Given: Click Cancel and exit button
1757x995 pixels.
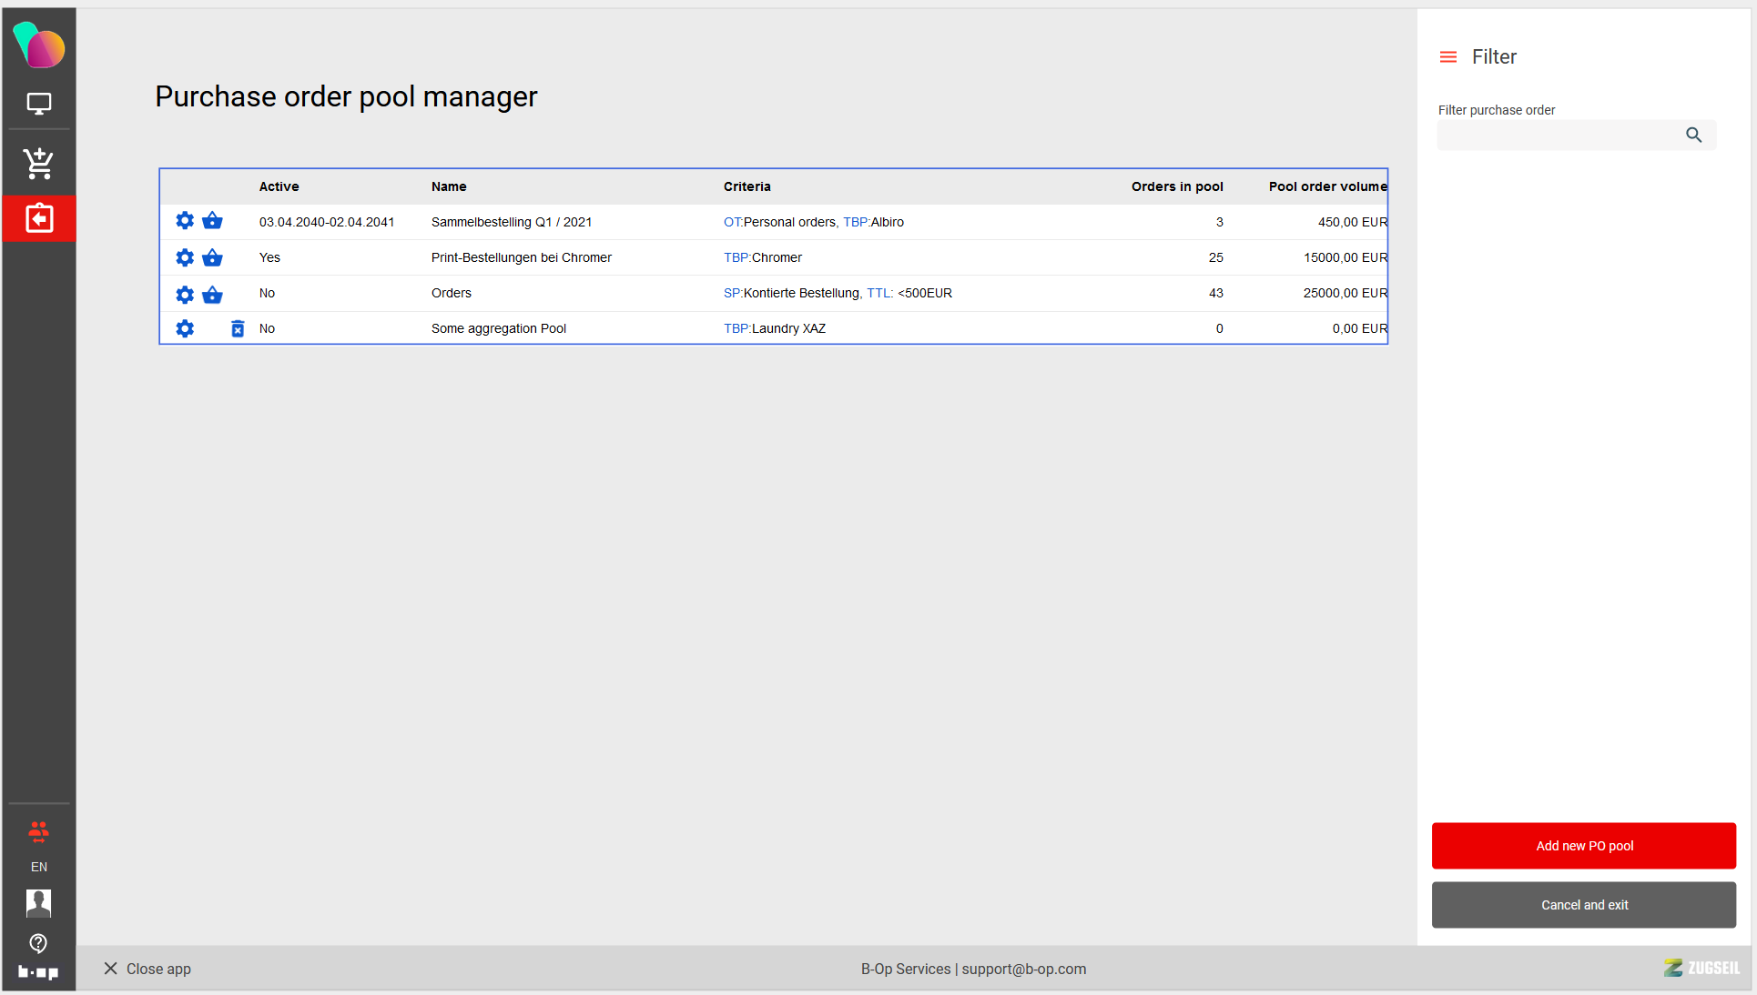Looking at the screenshot, I should click(1583, 905).
